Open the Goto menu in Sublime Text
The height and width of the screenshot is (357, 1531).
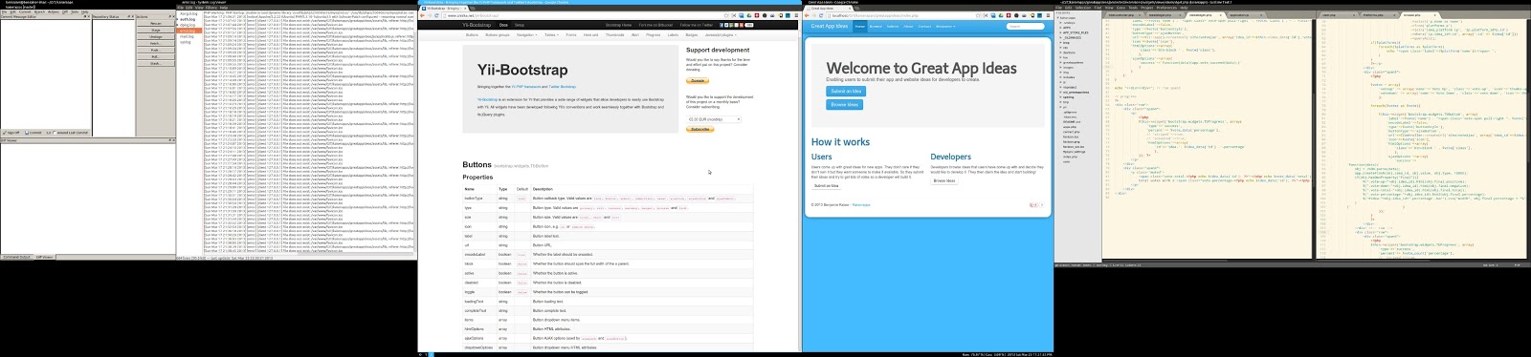tap(1120, 8)
